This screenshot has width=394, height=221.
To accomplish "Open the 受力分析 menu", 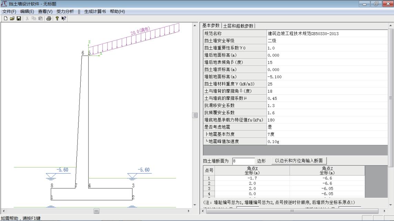I will (x=65, y=12).
